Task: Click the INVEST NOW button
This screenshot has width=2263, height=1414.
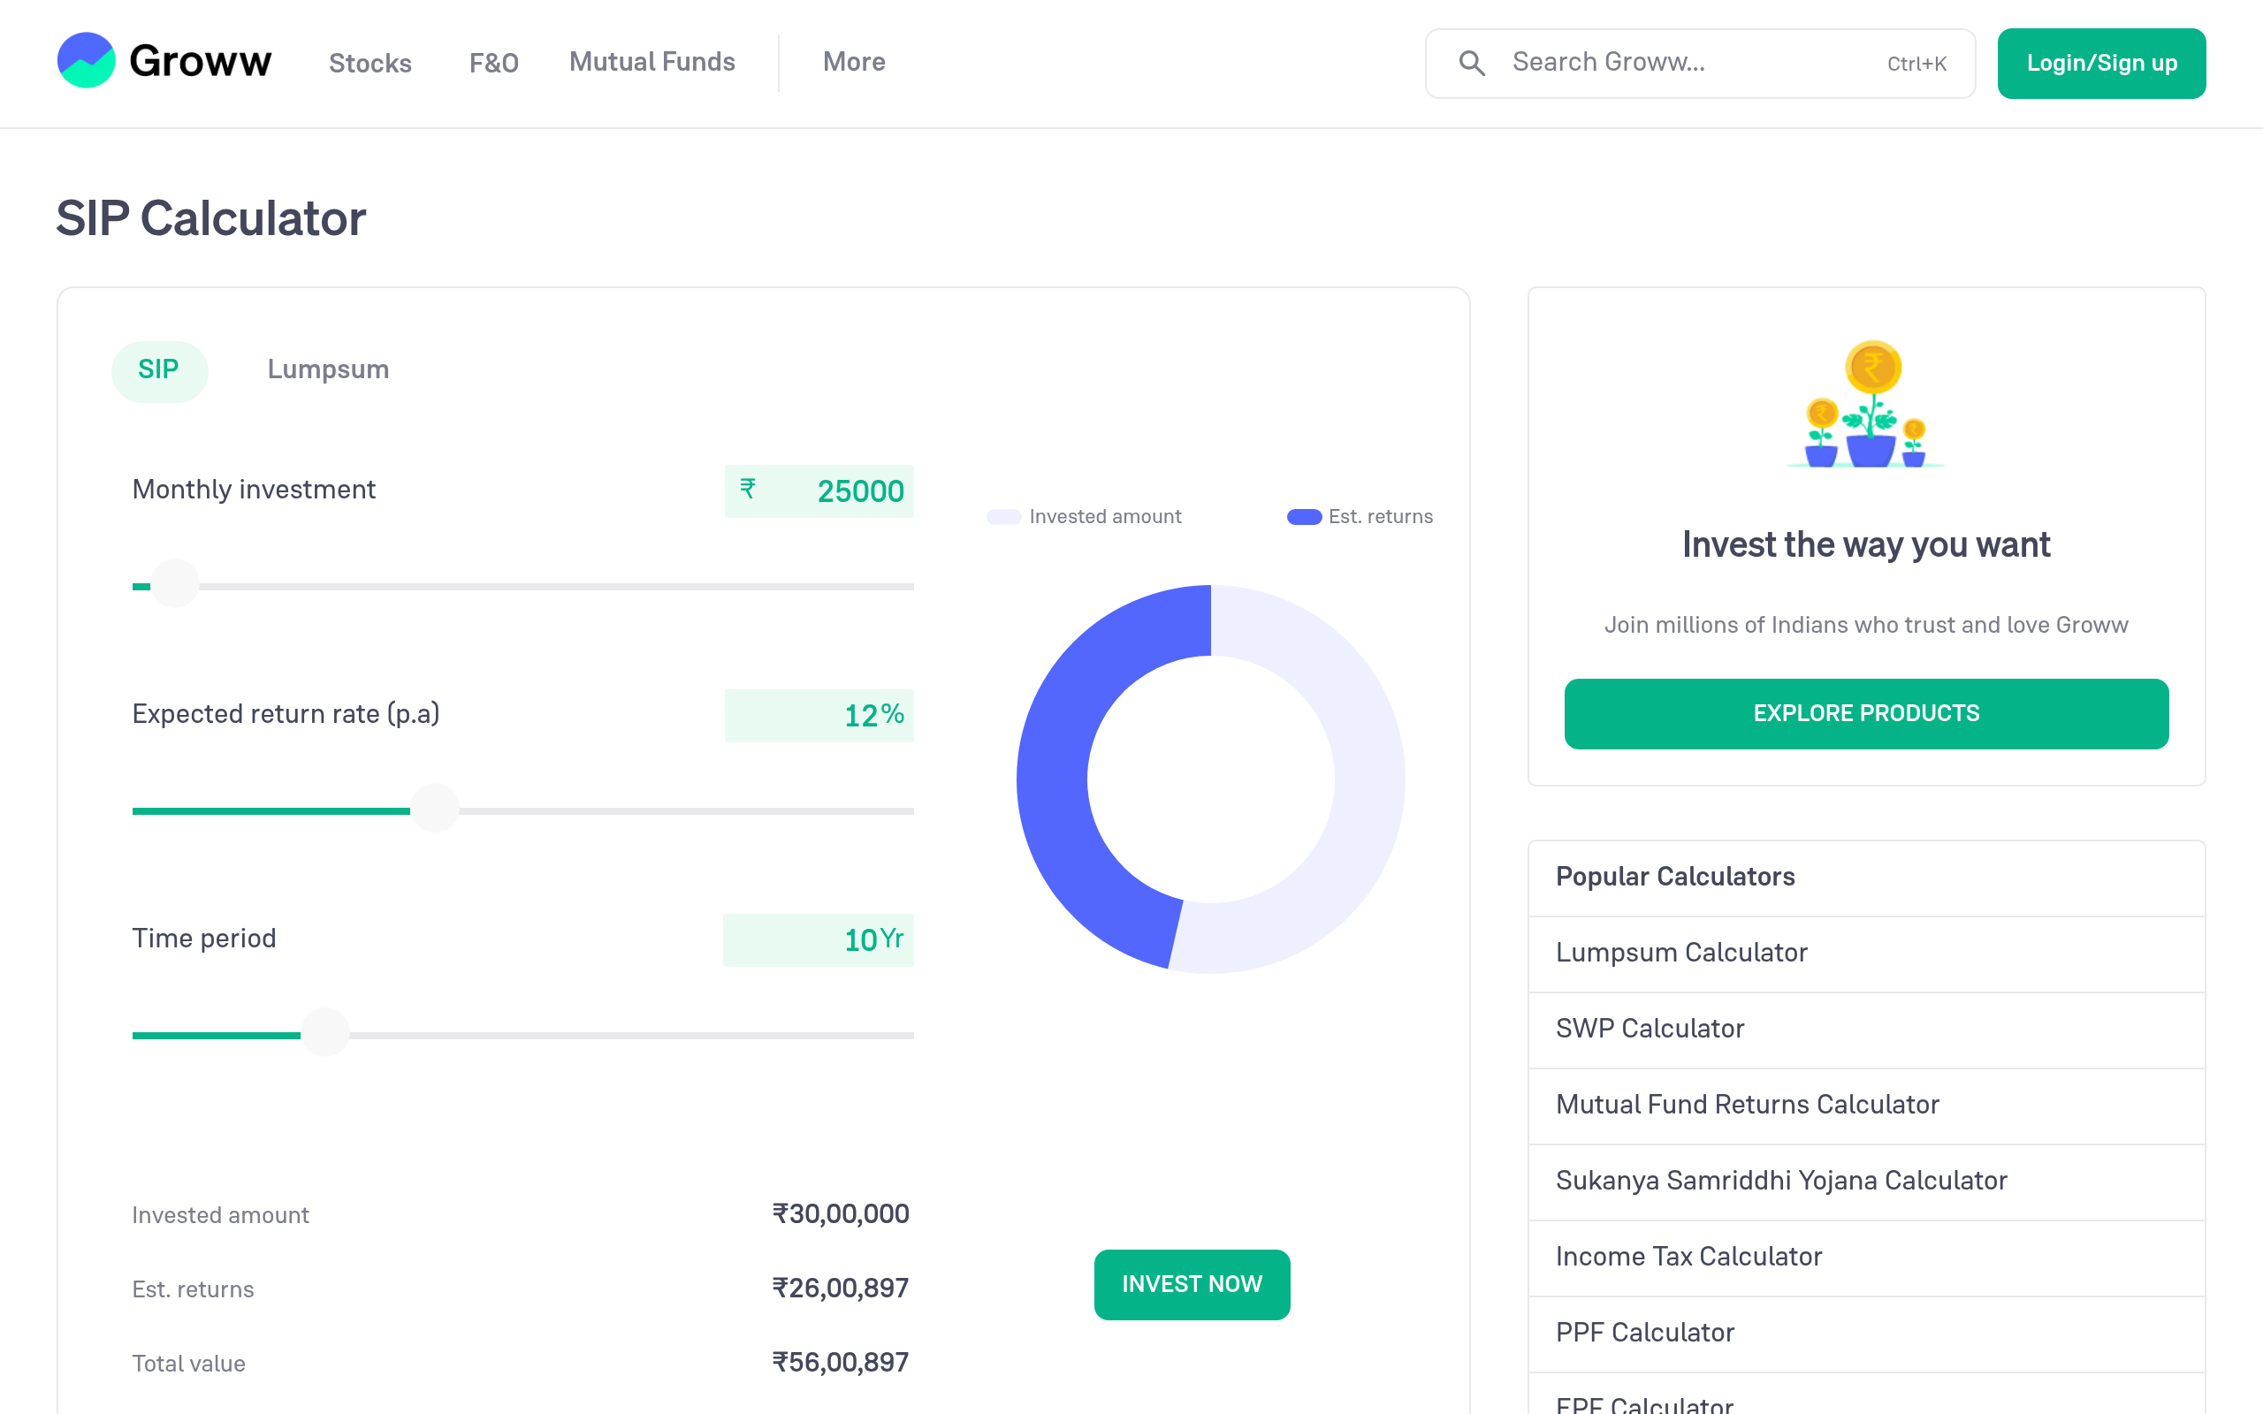Action: 1192,1284
